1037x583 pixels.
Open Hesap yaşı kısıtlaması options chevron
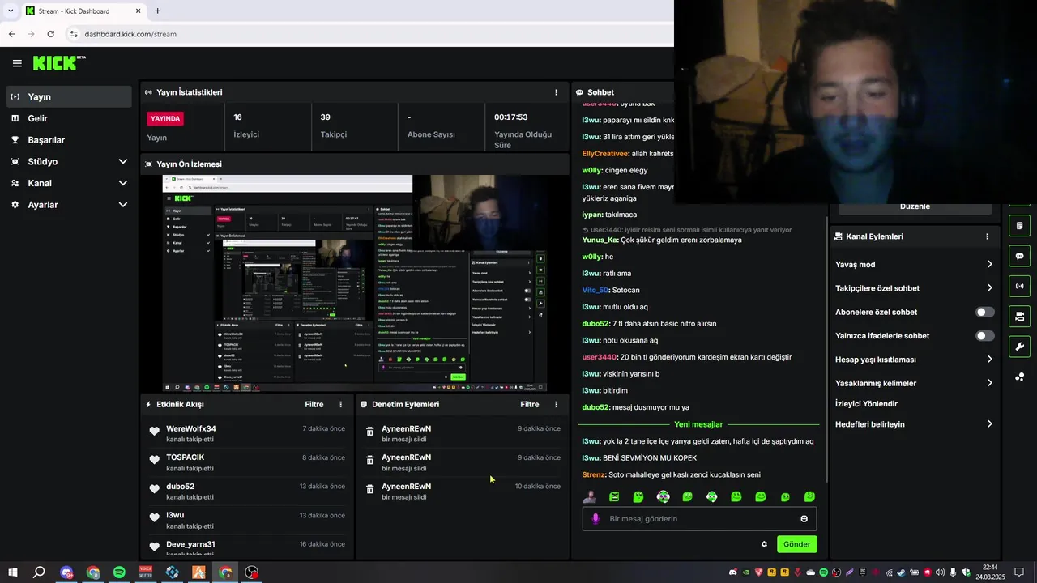[x=989, y=359]
